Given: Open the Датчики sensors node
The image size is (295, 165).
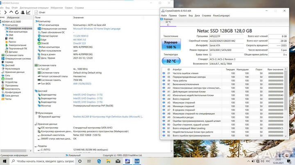Looking at the screenshot, I should coord(11,52).
